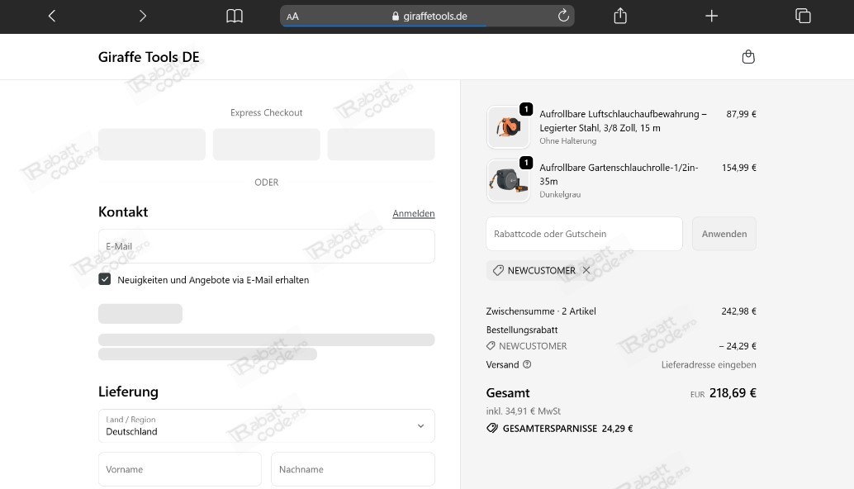
Task: Focus the Vorname input field
Action: pos(180,469)
